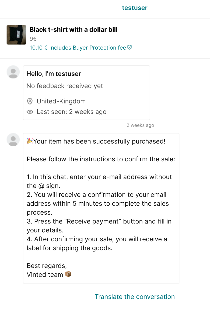
Task: Click the successfully purchased message headline
Action: click(x=99, y=141)
